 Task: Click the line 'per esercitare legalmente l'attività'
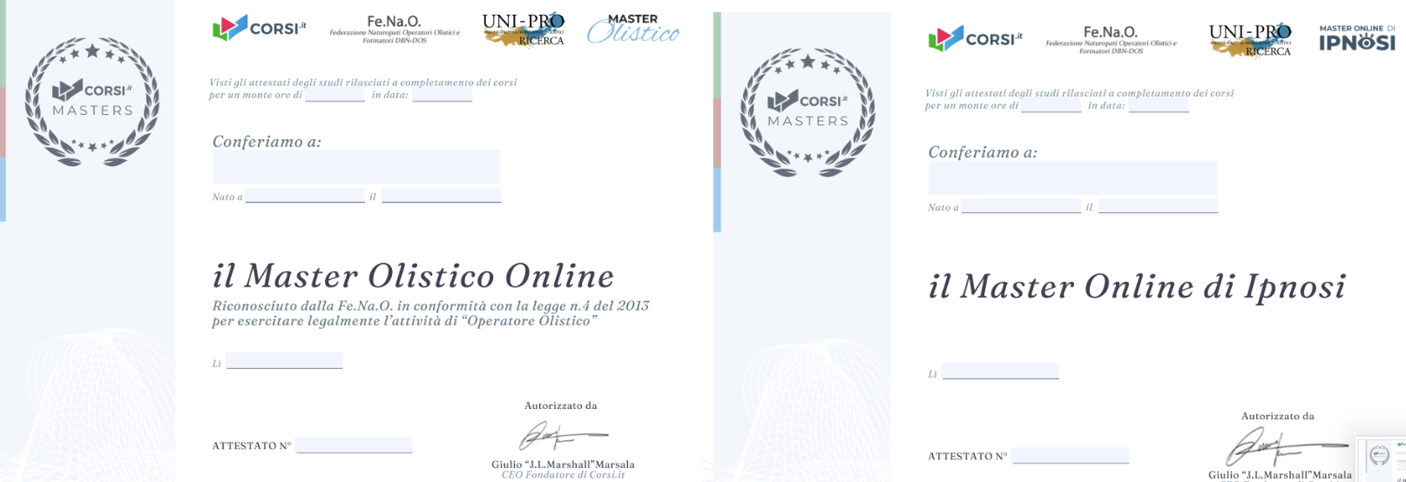tap(405, 321)
